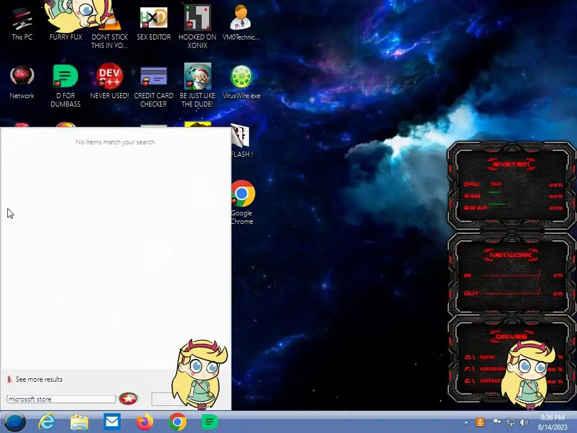This screenshot has height=433, width=577.
Task: Launch the VirusWire.exe lime icon
Action: point(241,82)
